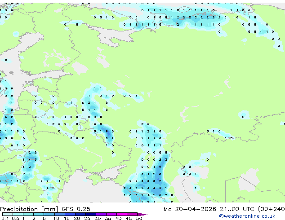The height and width of the screenshot is (220, 285).
Task: Click the 5–10 mm legend color swatch
Action: [x=49, y=214]
